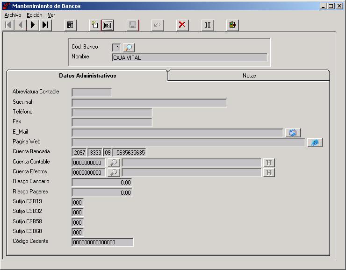
Task: Close the Mantenimiento de Bancos window
Action: click(339, 6)
